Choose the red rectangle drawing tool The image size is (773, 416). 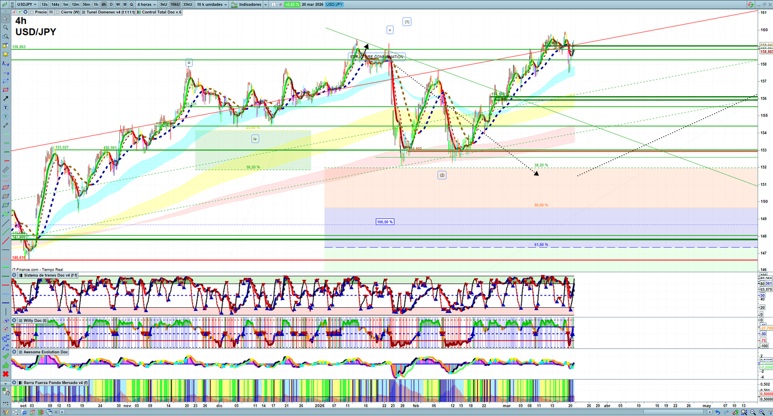(x=6, y=90)
